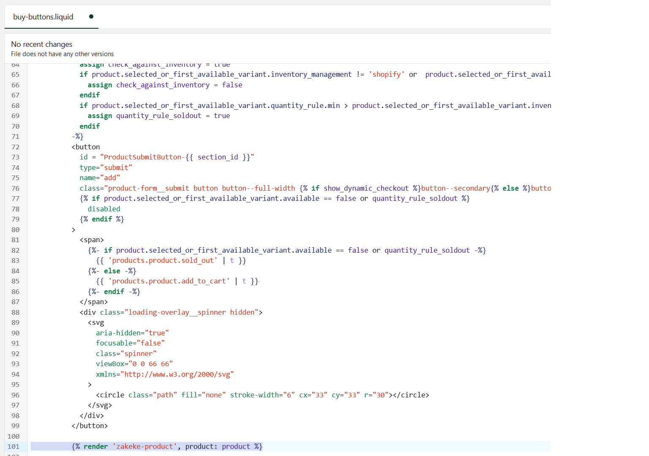Click name="add" attribute on line 75
Image resolution: width=649 pixels, height=456 pixels.
100,178
